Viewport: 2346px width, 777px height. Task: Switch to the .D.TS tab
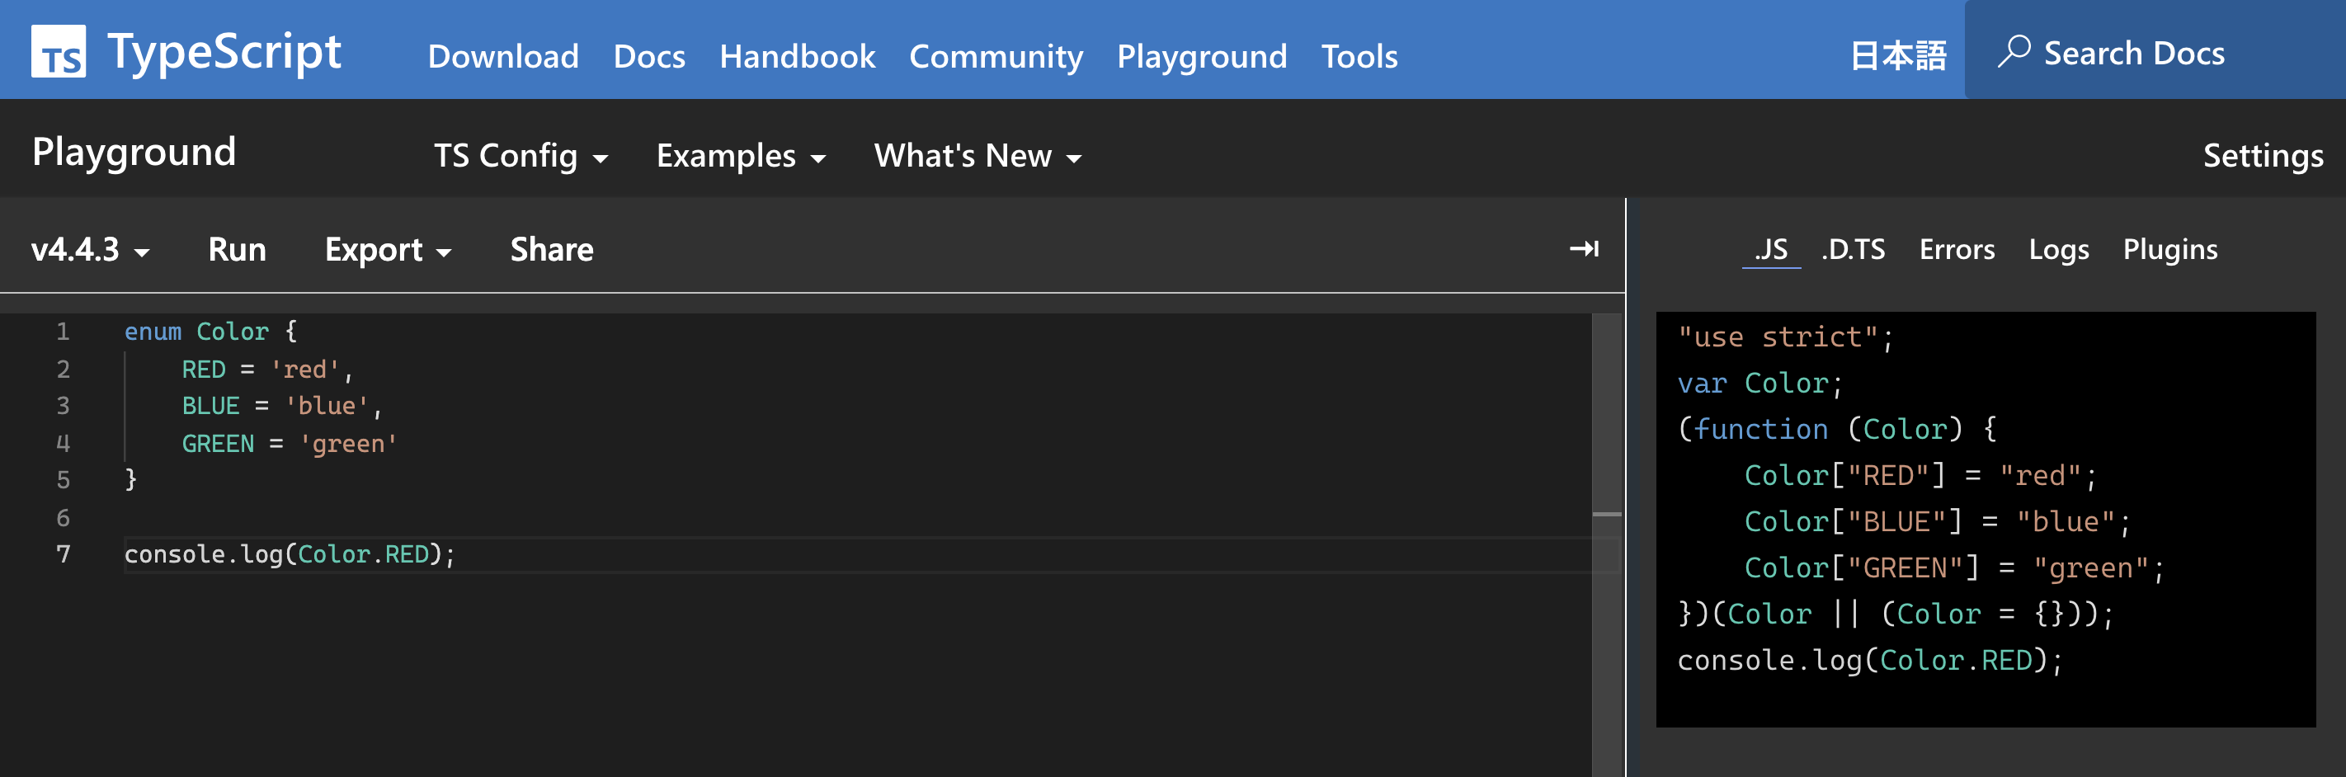point(1853,250)
